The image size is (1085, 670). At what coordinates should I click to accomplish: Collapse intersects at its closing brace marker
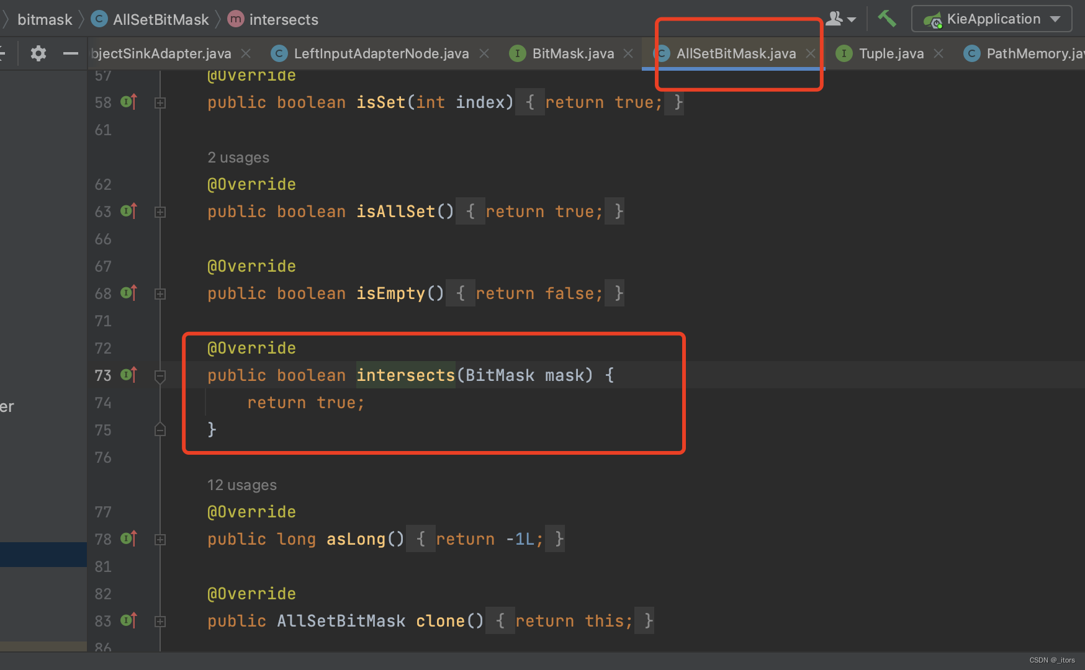pyautogui.click(x=160, y=429)
